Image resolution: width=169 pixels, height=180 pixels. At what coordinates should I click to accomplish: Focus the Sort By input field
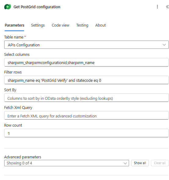(86, 98)
